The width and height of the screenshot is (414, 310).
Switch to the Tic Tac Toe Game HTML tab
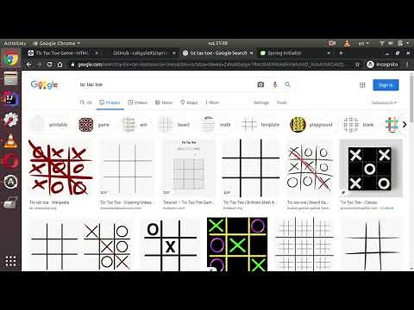tap(62, 53)
